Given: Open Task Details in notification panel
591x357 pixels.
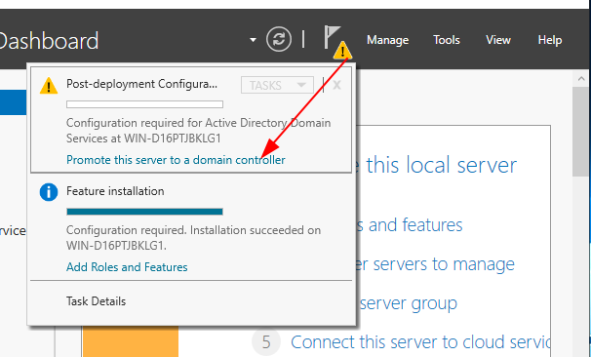Looking at the screenshot, I should pyautogui.click(x=97, y=301).
